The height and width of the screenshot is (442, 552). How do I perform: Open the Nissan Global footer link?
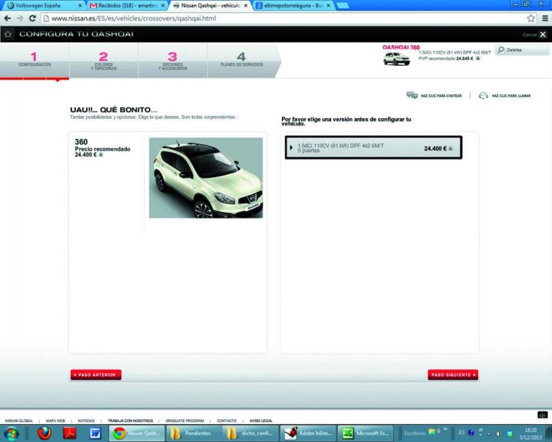tap(19, 421)
